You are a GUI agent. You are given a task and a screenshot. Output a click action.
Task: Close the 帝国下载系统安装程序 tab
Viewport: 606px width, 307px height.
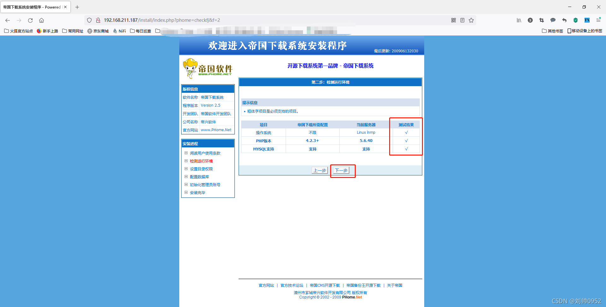65,7
